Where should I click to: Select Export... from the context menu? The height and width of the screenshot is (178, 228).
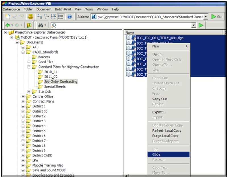point(168,112)
